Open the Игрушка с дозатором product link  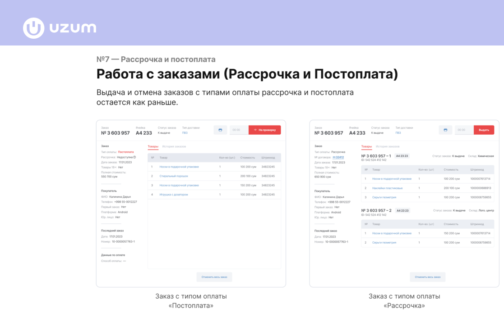(x=174, y=195)
